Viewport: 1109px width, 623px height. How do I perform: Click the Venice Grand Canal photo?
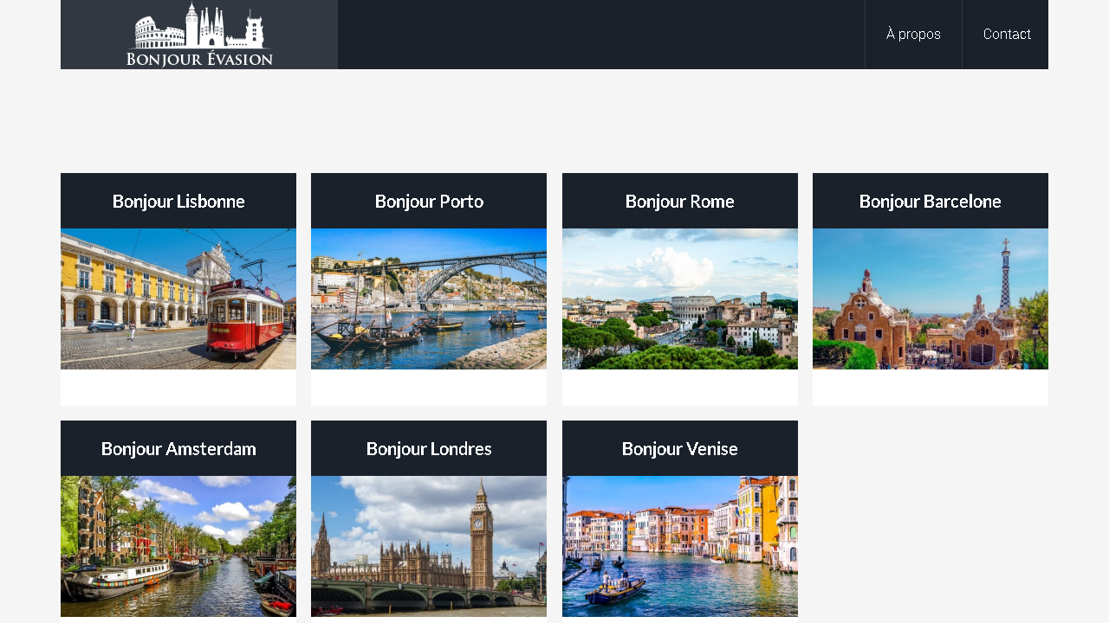coord(680,547)
